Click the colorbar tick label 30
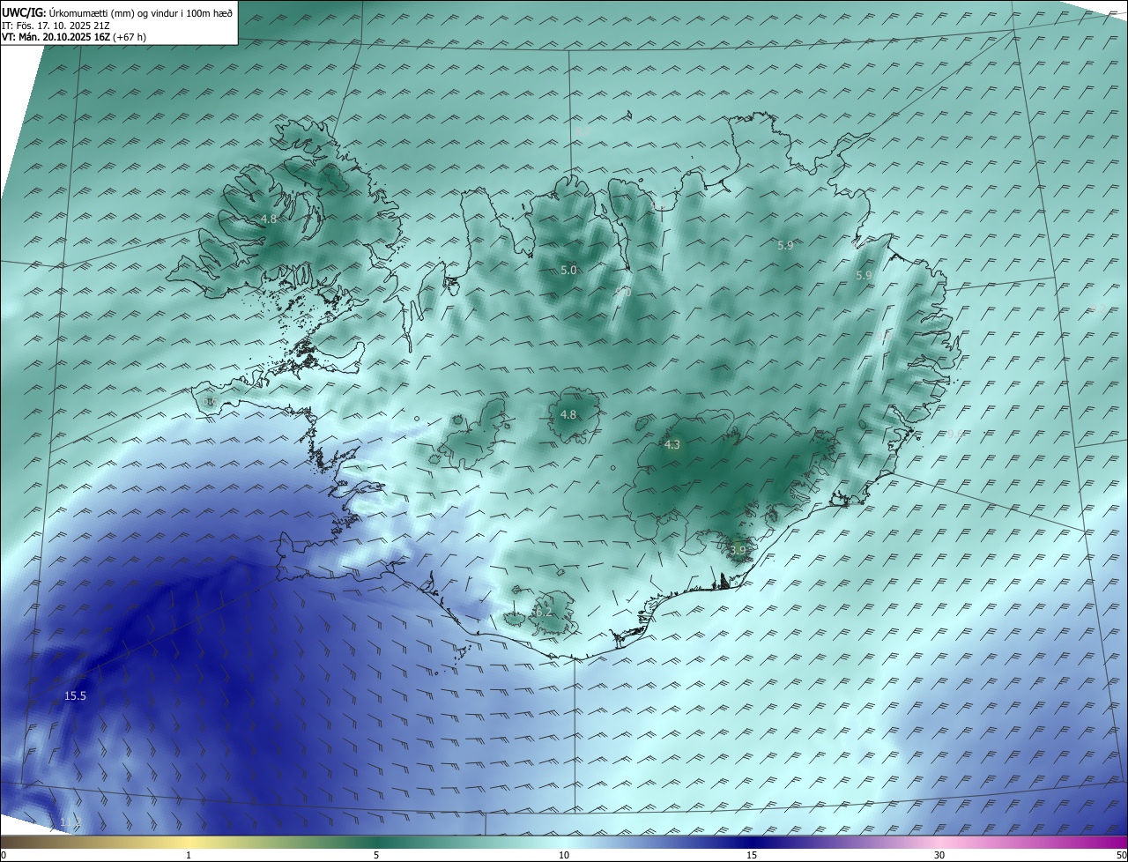Screen dimensions: 1128x862 point(939,855)
